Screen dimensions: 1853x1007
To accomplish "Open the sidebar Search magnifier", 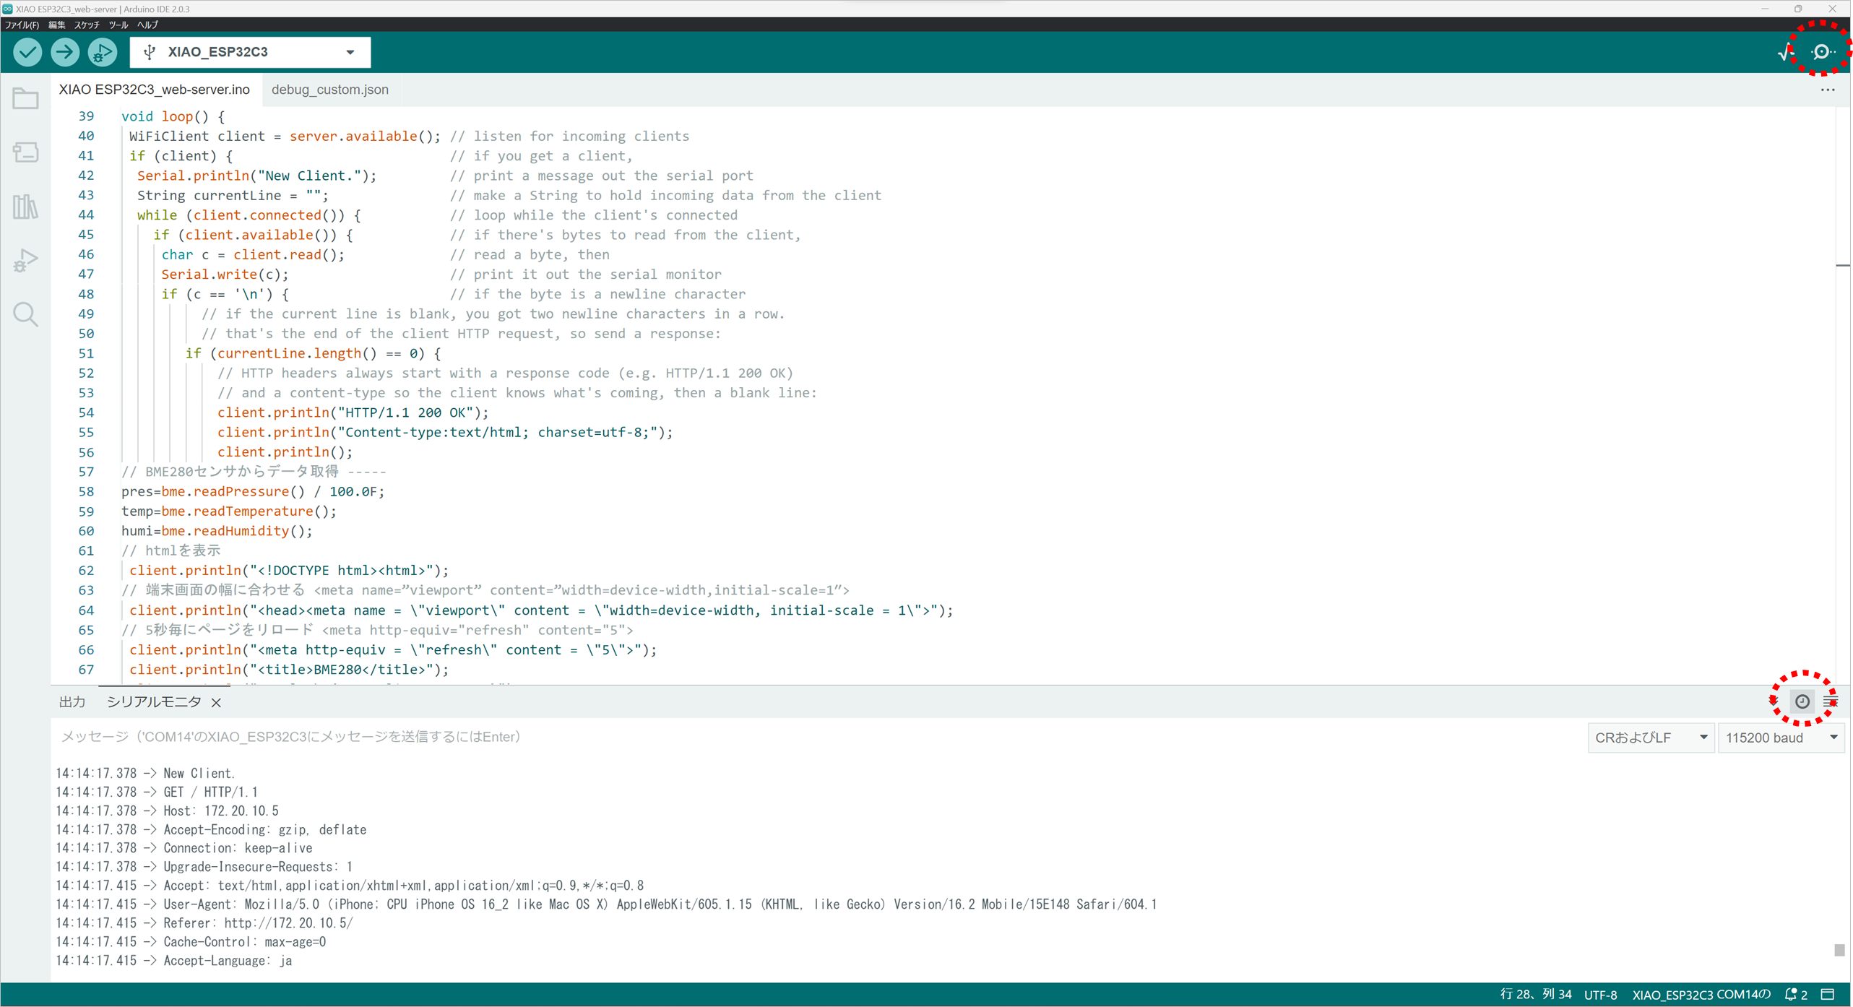I will click(x=25, y=314).
